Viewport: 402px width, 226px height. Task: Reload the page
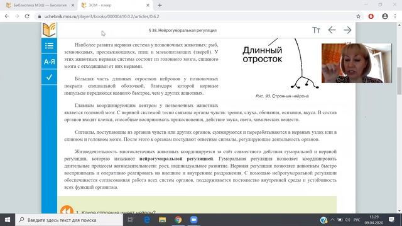click(27, 16)
